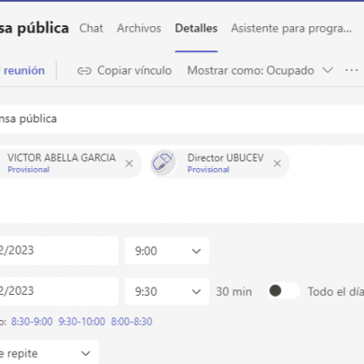Click the start date field
Image resolution: width=364 pixels, height=364 pixels.
coord(59,251)
